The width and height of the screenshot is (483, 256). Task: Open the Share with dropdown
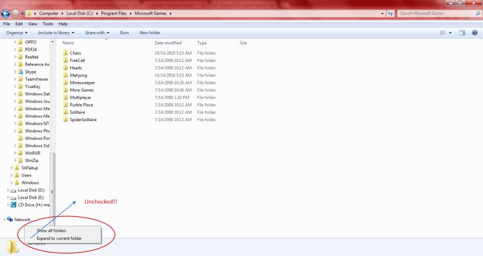click(97, 33)
